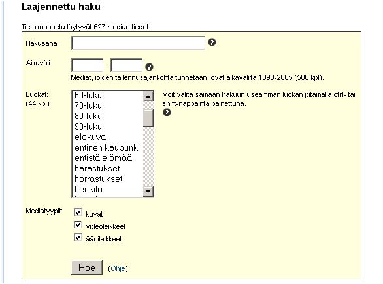Pick harrastukset from the Luokat list
Viewport: 383px width, 284px height.
107,179
